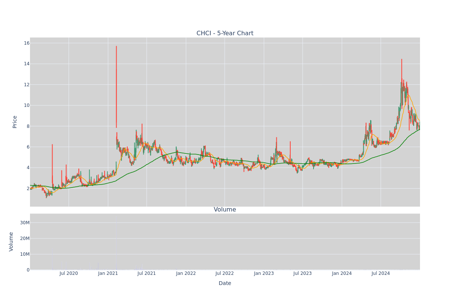Click the price axis value 2
Image resolution: width=450 pixels, height=300 pixels.
click(28, 189)
